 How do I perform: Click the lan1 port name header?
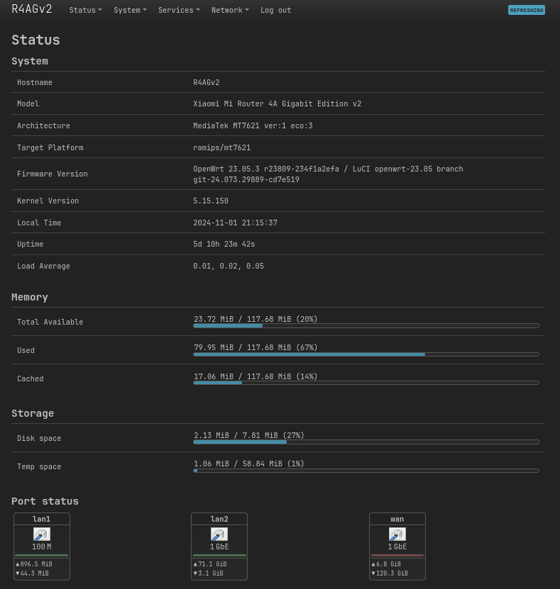coord(42,519)
